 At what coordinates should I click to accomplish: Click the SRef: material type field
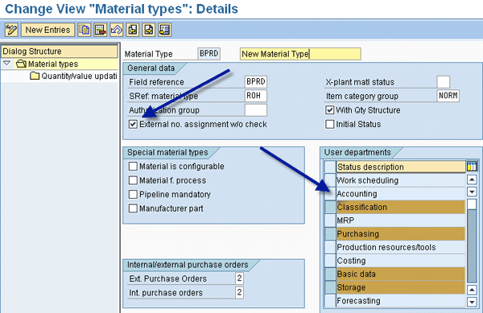point(256,96)
